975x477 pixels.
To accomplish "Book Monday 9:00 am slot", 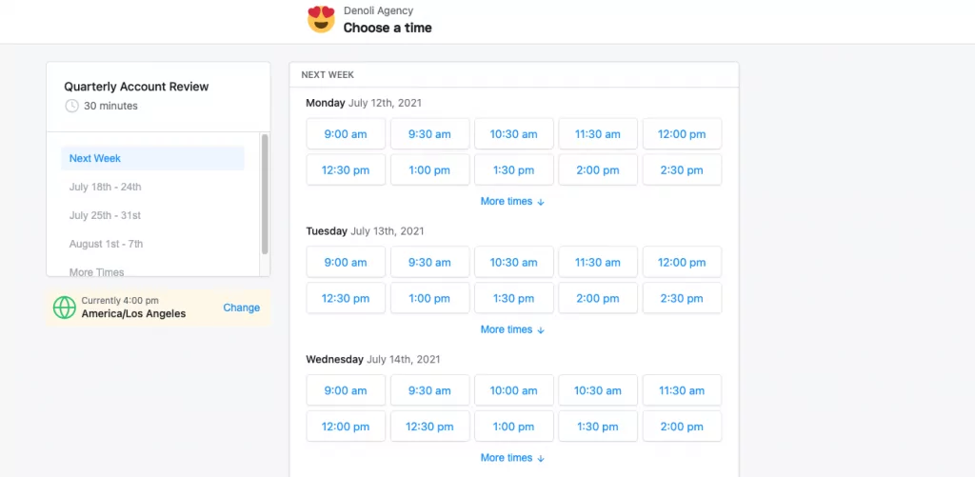I will [x=346, y=134].
